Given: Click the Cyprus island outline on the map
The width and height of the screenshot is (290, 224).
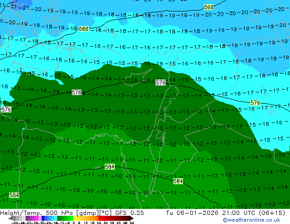Looking at the screenshot, I should 138,78.
